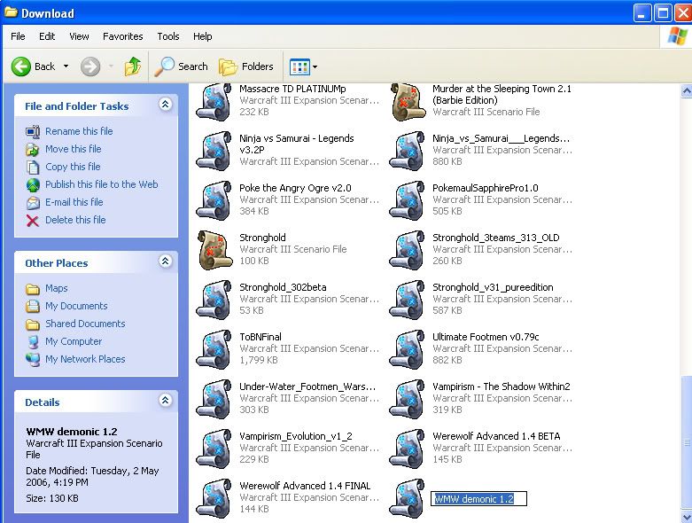Select Ultimate Footmen v0.79c icon
692x523 pixels.
(407, 349)
